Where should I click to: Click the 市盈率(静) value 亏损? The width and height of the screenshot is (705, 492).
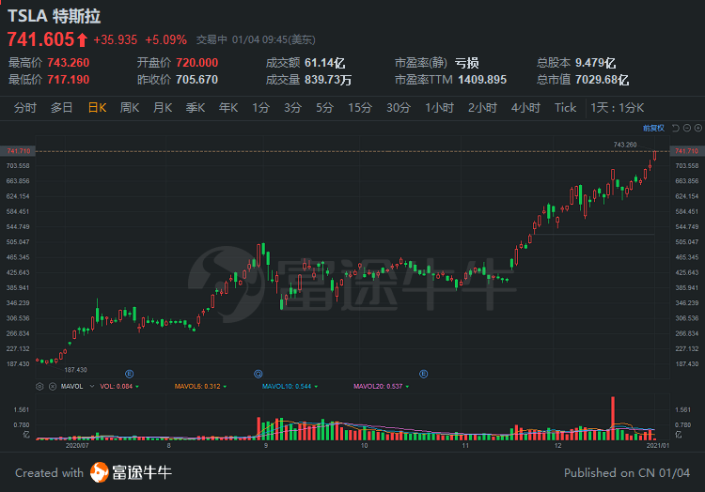click(466, 63)
